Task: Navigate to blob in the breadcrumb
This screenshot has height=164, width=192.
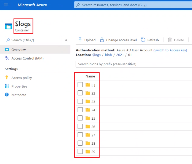Action: tap(108, 55)
